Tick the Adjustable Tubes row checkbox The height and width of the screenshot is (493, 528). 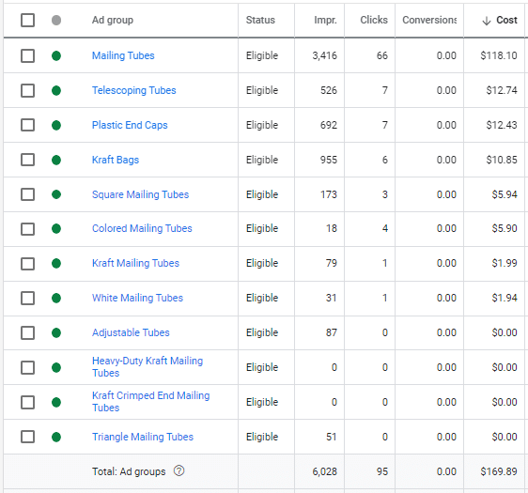click(x=27, y=332)
